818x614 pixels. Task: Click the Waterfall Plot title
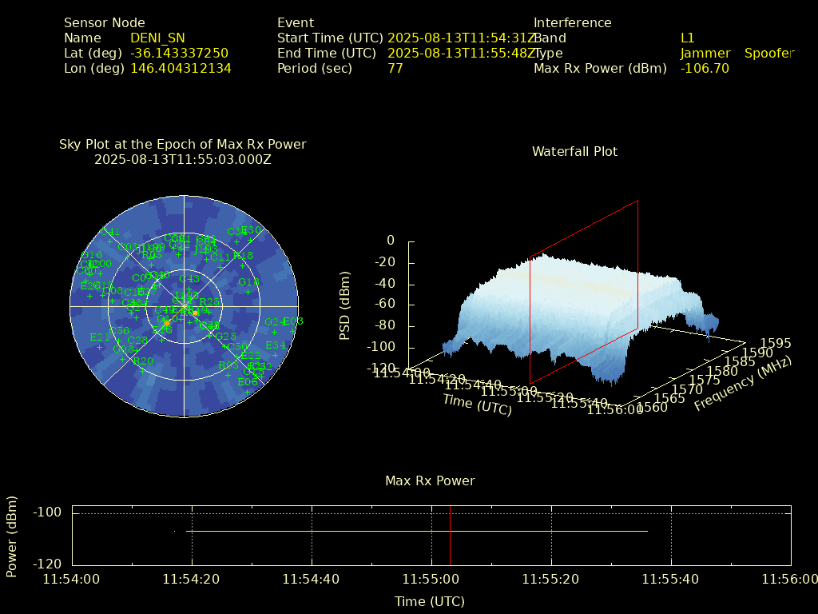coord(574,151)
